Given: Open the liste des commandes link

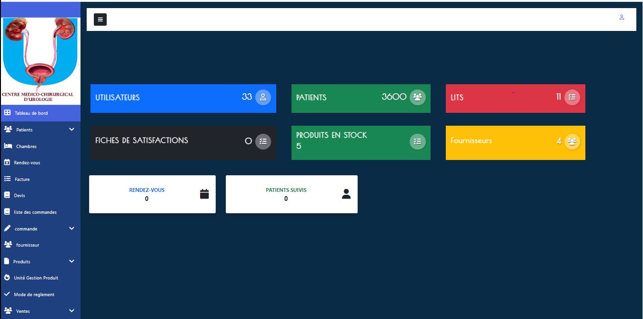Looking at the screenshot, I should pos(35,212).
